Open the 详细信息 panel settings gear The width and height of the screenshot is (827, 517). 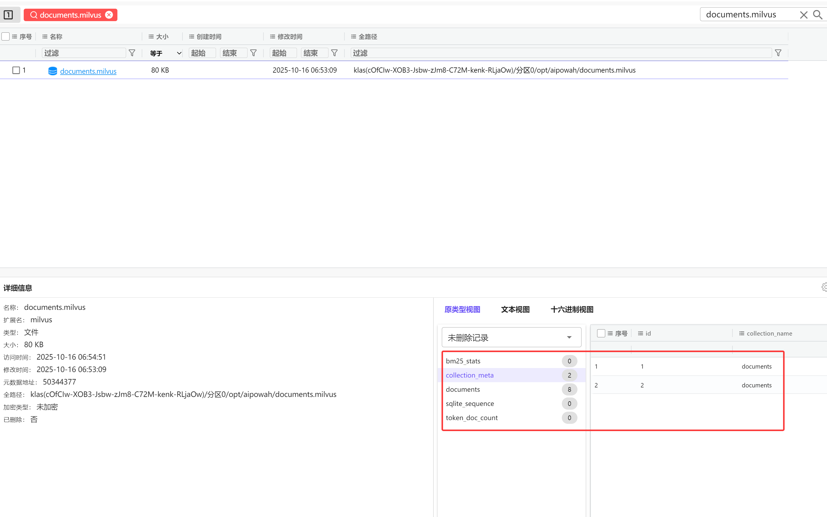point(824,287)
